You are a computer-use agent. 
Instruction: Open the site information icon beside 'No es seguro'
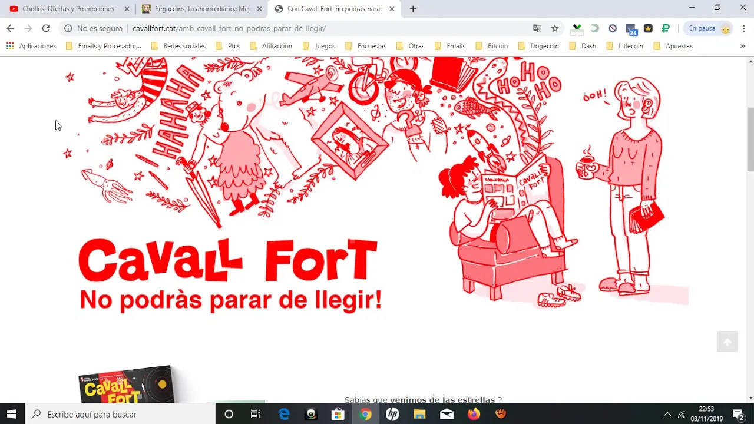point(68,28)
